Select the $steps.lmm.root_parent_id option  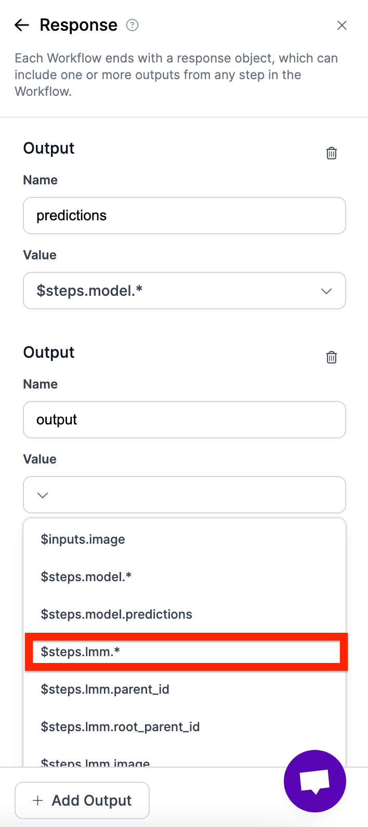click(120, 727)
